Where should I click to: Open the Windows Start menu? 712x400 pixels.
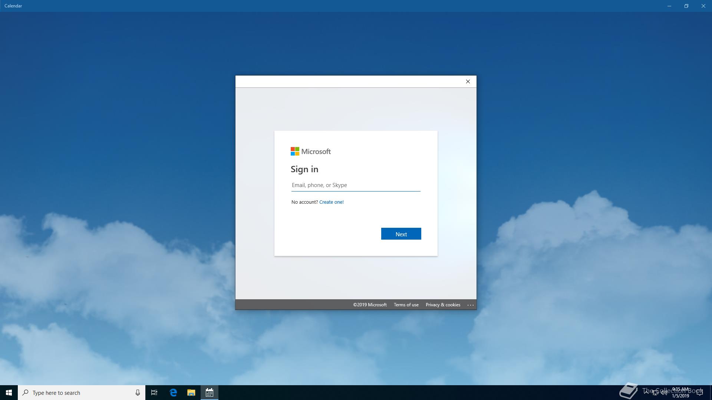pyautogui.click(x=9, y=393)
